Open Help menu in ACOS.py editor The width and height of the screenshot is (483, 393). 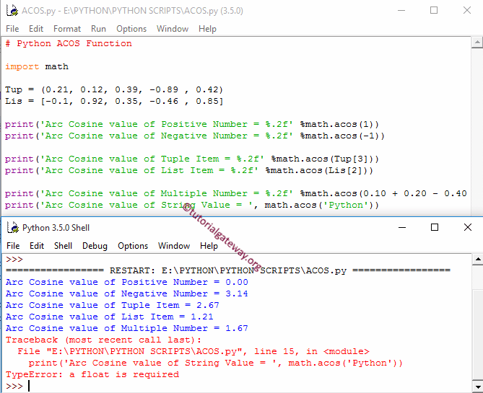(208, 29)
